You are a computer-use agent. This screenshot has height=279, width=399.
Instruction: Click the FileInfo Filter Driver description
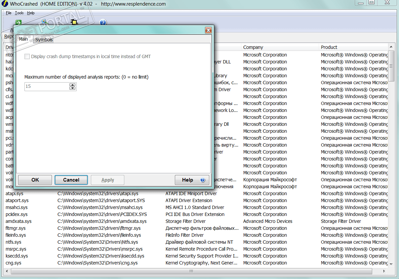[184, 235]
